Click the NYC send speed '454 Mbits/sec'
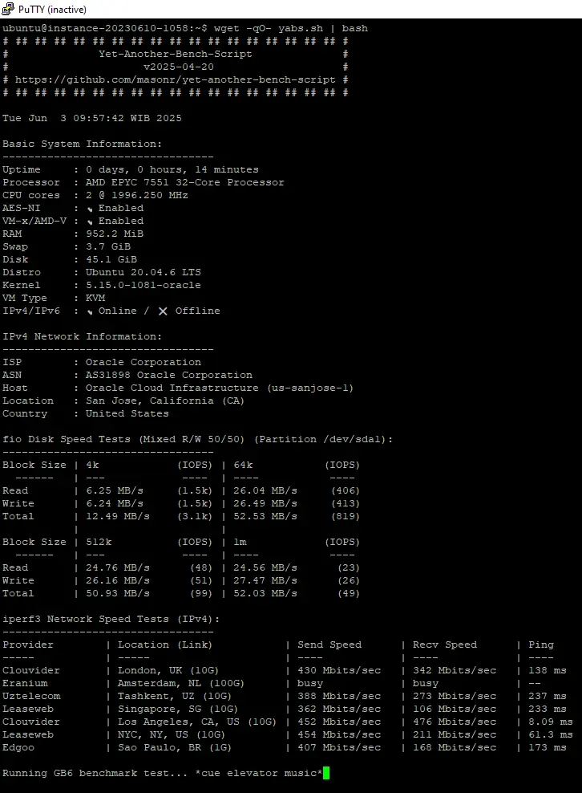 click(339, 734)
